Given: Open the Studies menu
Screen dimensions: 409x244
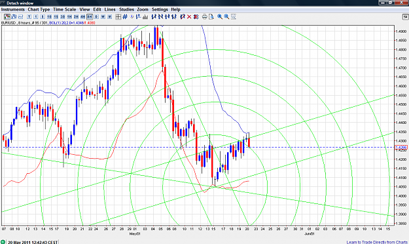Looking at the screenshot, I should [x=126, y=9].
